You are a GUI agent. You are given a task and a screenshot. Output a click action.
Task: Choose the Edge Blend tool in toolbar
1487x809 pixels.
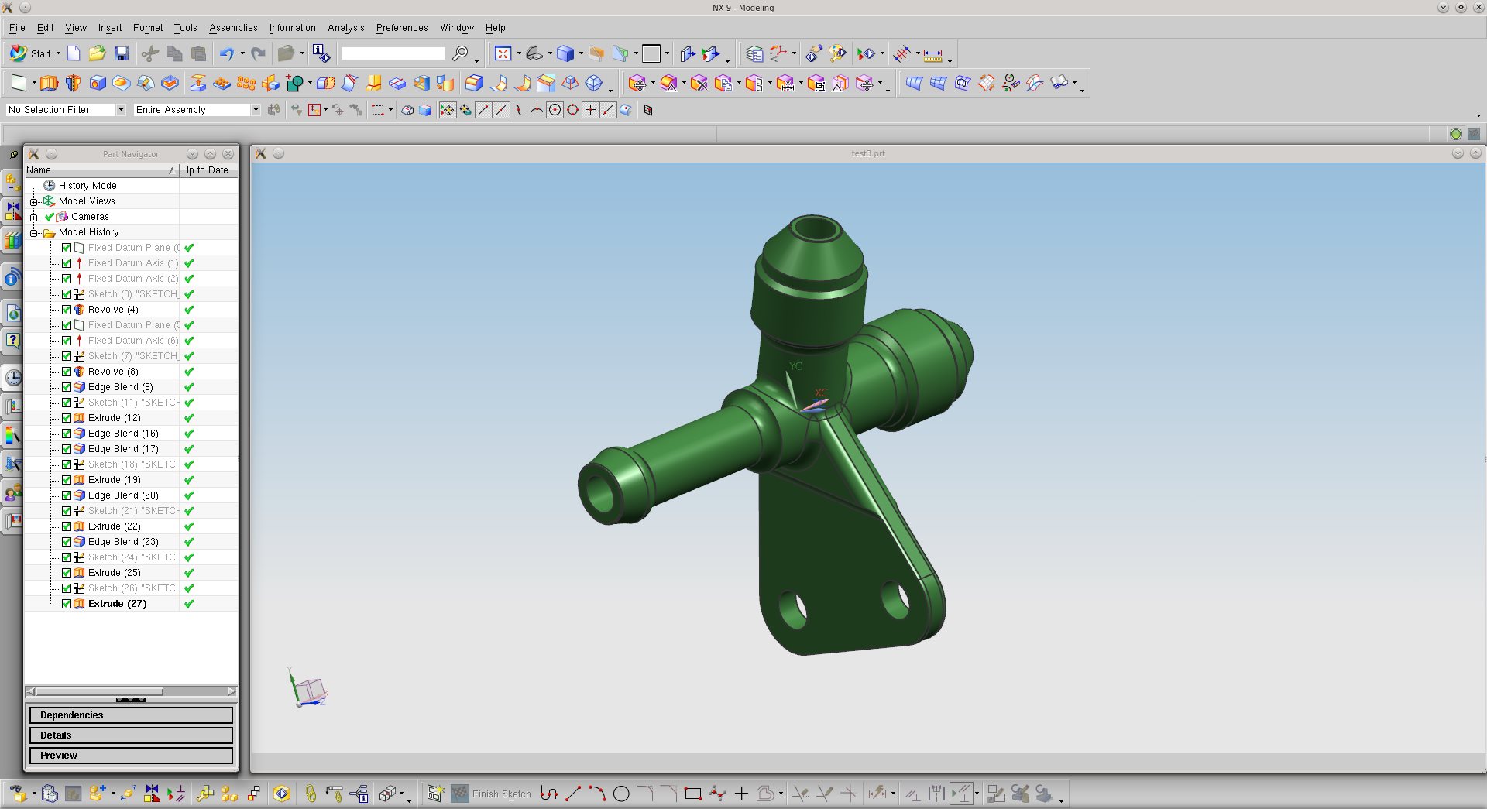coord(474,83)
